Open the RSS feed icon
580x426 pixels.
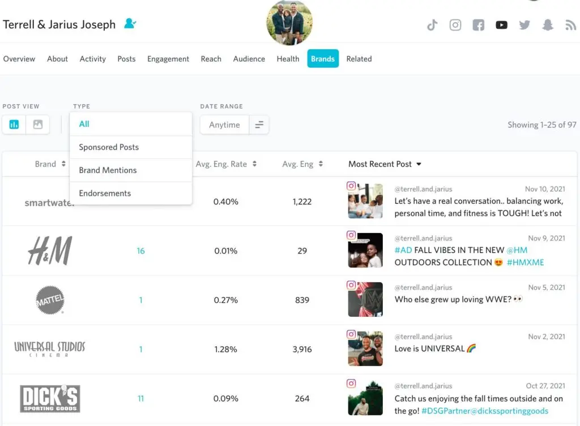570,25
